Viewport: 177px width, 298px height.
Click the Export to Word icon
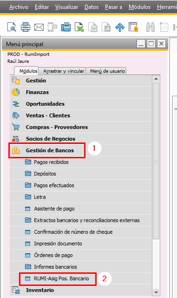93,27
